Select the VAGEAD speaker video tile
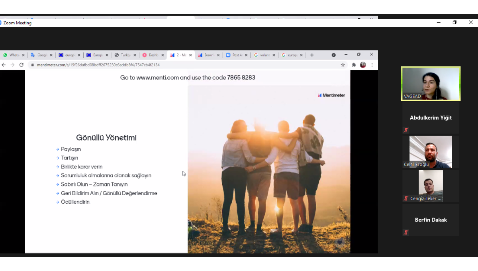The image size is (478, 271). (431, 83)
